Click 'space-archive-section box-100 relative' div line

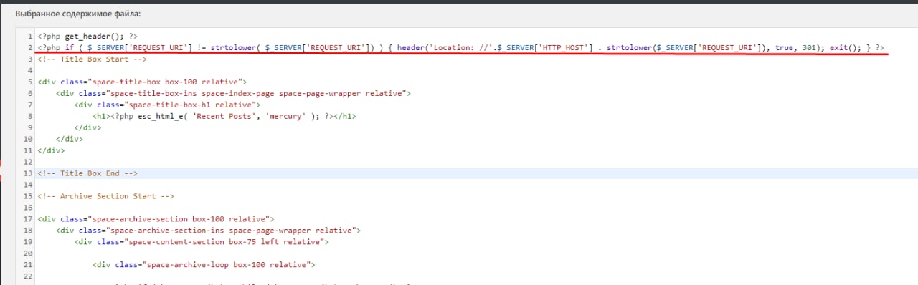coord(156,219)
